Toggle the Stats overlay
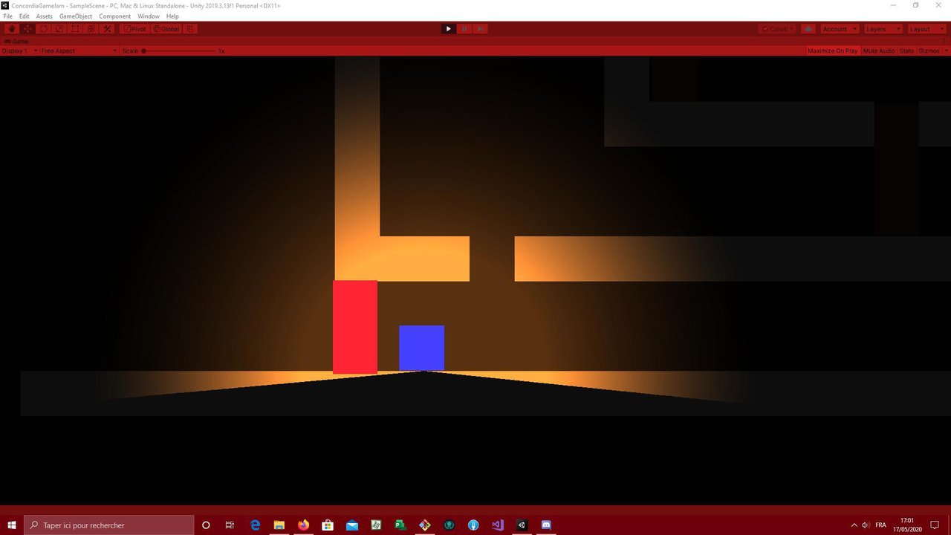The height and width of the screenshot is (535, 951). [x=906, y=51]
